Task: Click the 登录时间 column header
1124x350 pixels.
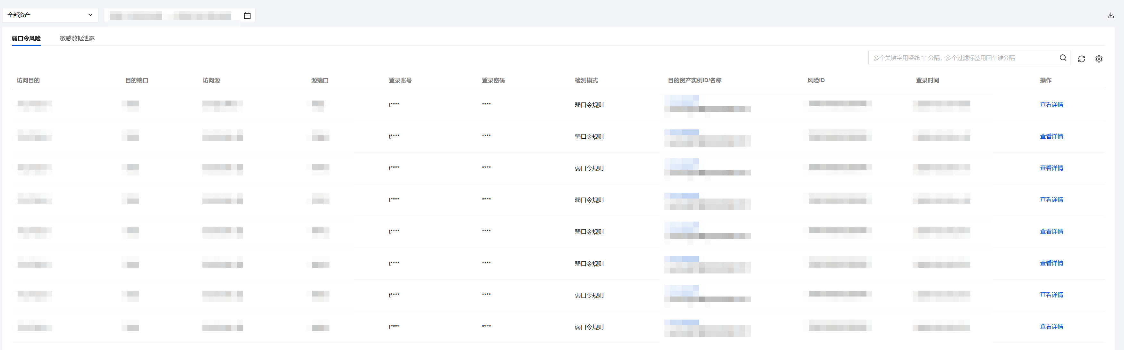Action: coord(927,80)
